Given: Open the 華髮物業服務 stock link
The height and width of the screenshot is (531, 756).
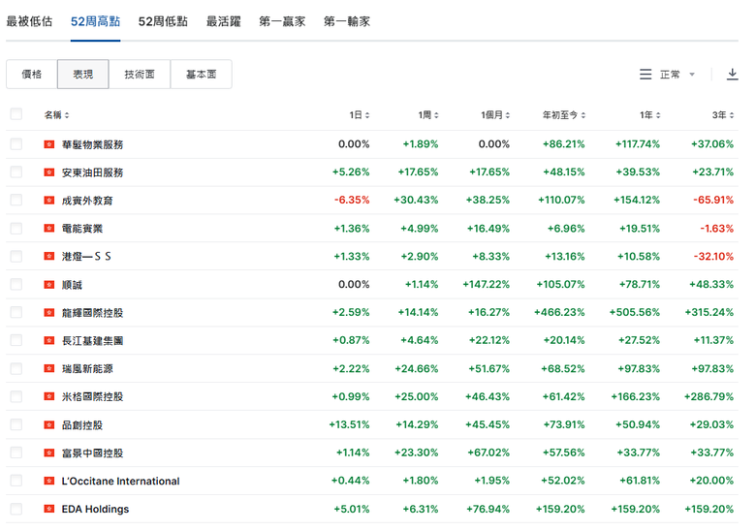Looking at the screenshot, I should point(93,144).
